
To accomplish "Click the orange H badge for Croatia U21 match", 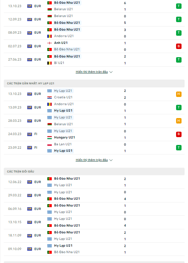I will pyautogui.click(x=178, y=94).
